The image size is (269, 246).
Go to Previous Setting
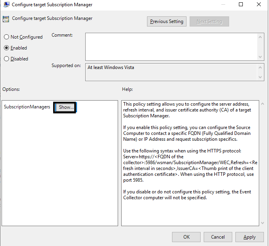coord(167,21)
